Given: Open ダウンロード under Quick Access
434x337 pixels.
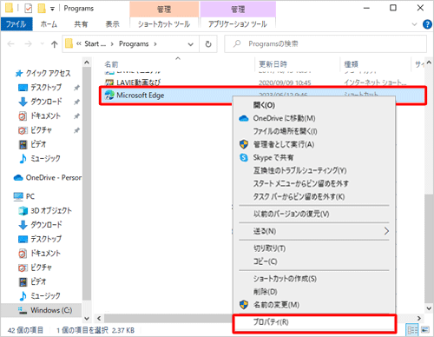Looking at the screenshot, I should [41, 102].
